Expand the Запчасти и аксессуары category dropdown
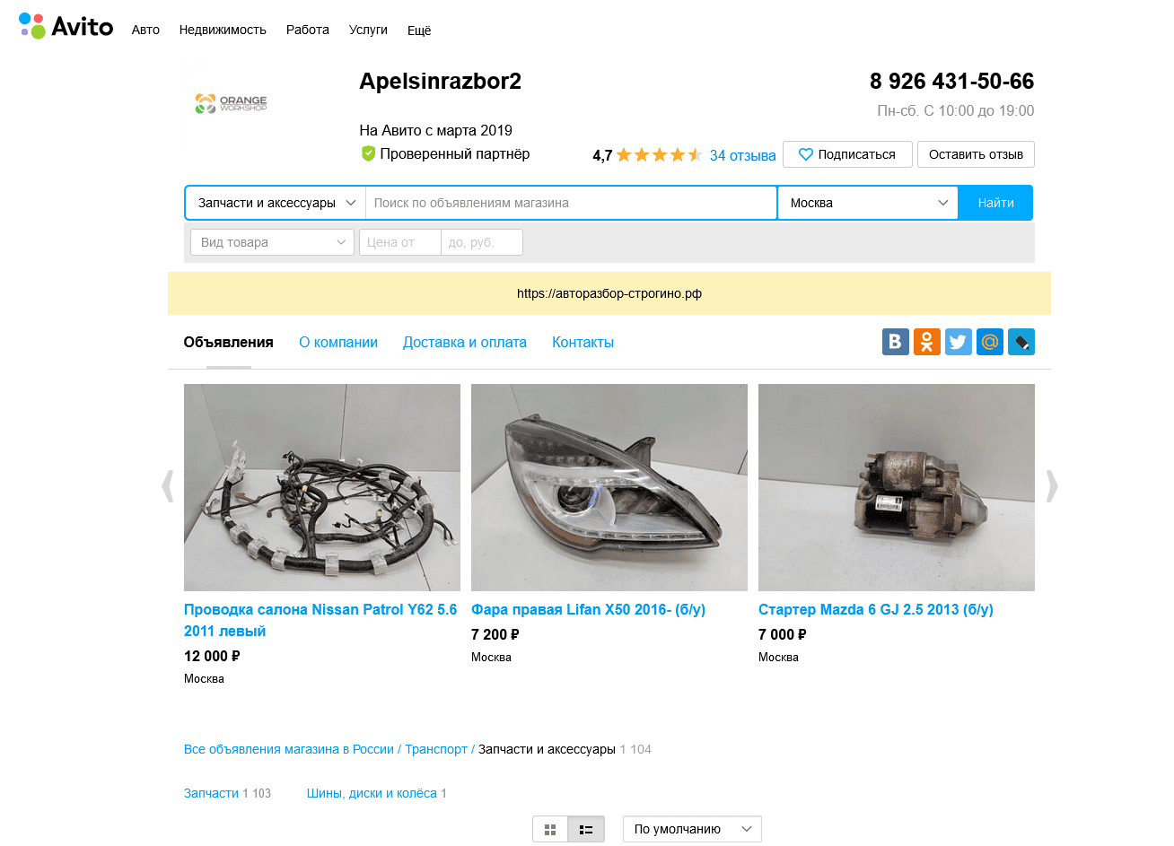Screen dimensions: 1174x846 tap(276, 203)
